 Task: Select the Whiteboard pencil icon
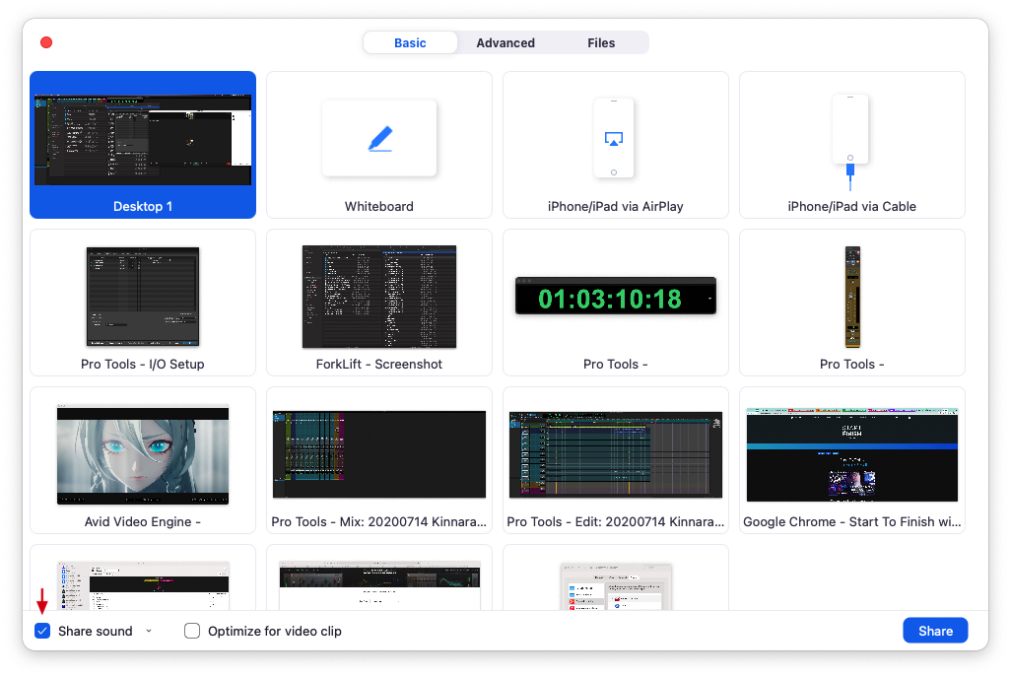[x=379, y=139]
